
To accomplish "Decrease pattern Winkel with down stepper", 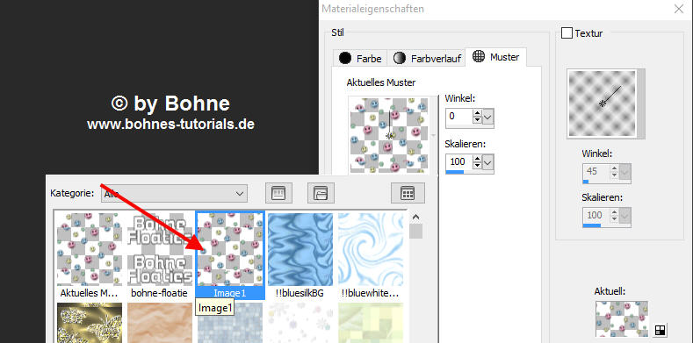I will pos(477,121).
